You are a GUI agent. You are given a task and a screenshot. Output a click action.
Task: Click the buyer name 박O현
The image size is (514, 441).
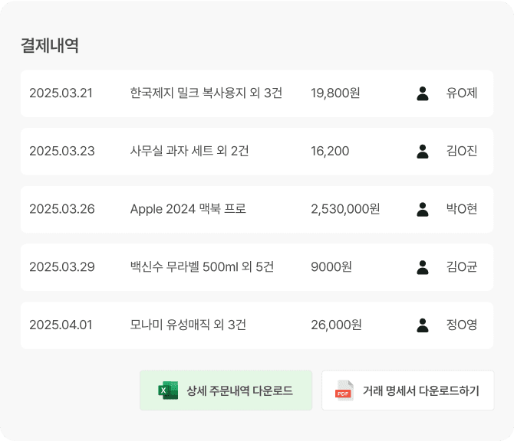click(x=462, y=209)
